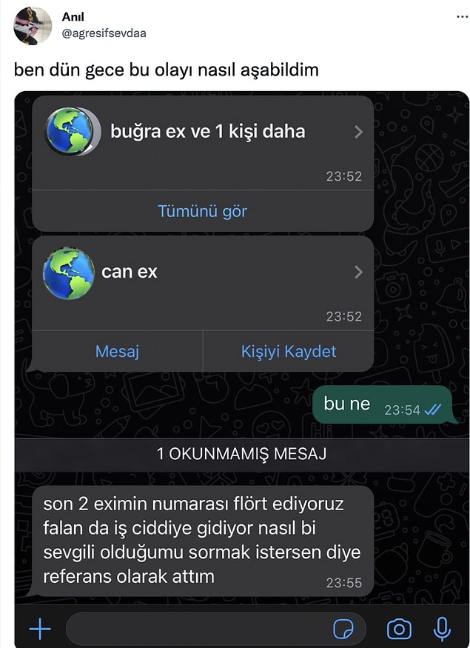The height and width of the screenshot is (648, 470).
Task: Open the sticker picker icon
Action: click(343, 629)
